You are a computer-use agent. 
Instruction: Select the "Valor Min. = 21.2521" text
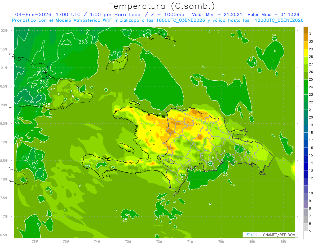217,15
